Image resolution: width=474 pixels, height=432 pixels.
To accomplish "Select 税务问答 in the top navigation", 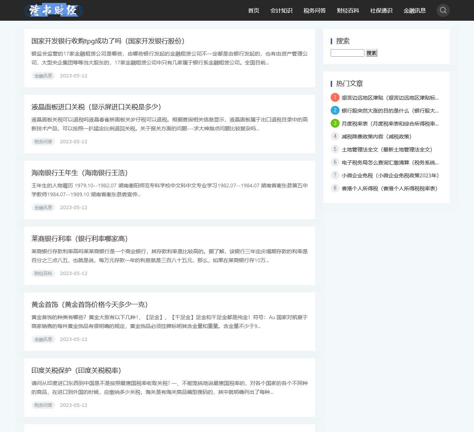I will (315, 10).
